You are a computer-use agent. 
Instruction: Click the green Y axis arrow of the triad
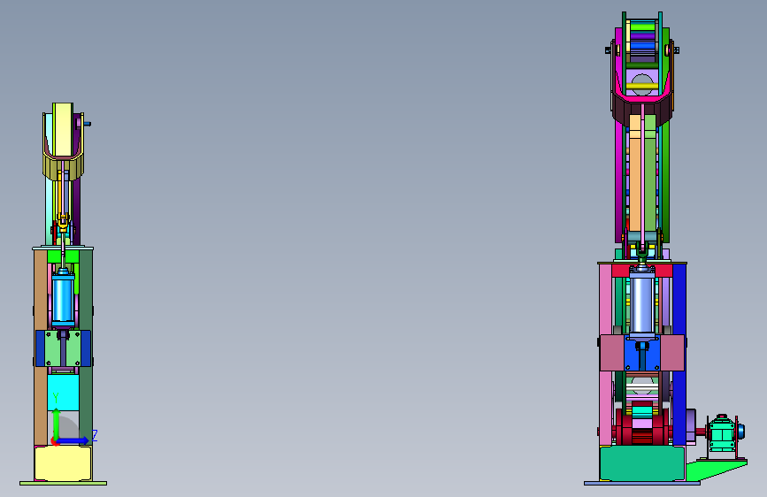coord(56,423)
